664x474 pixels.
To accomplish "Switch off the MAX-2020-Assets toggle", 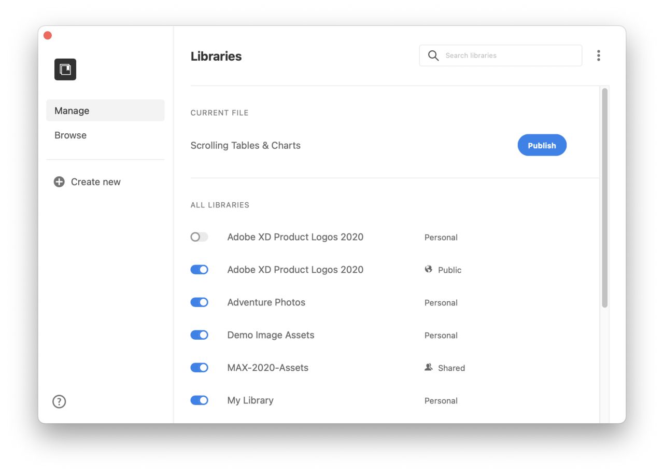I will coord(200,368).
